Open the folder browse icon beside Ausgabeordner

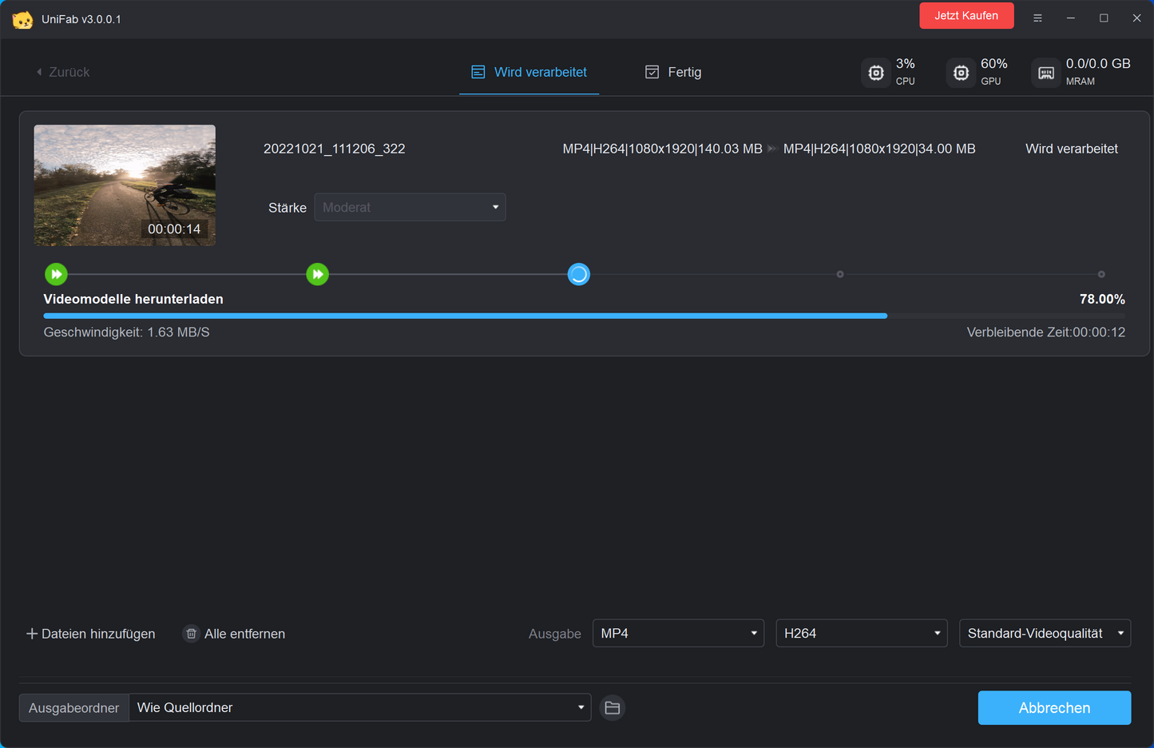[612, 707]
